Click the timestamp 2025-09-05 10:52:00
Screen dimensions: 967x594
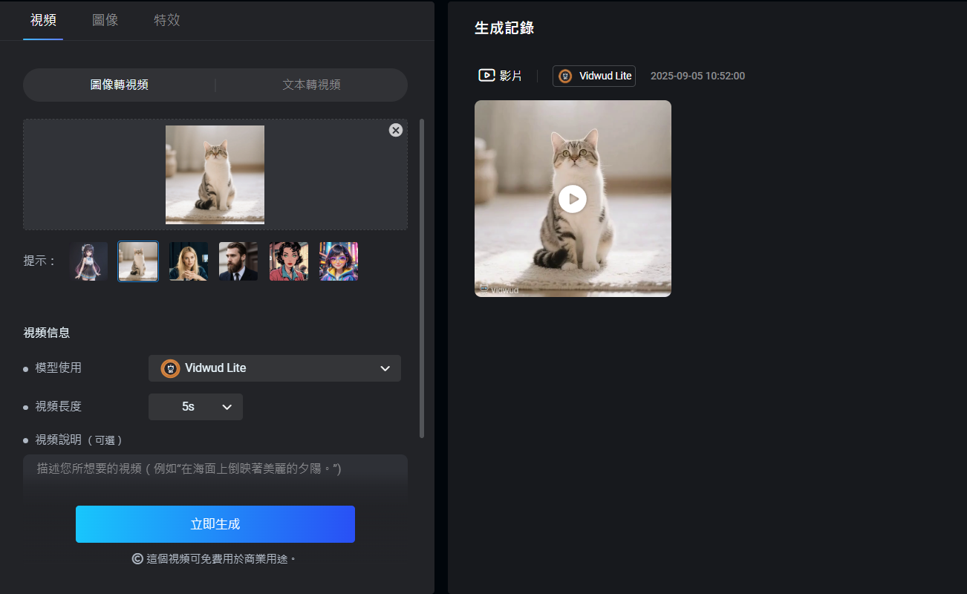click(x=697, y=76)
